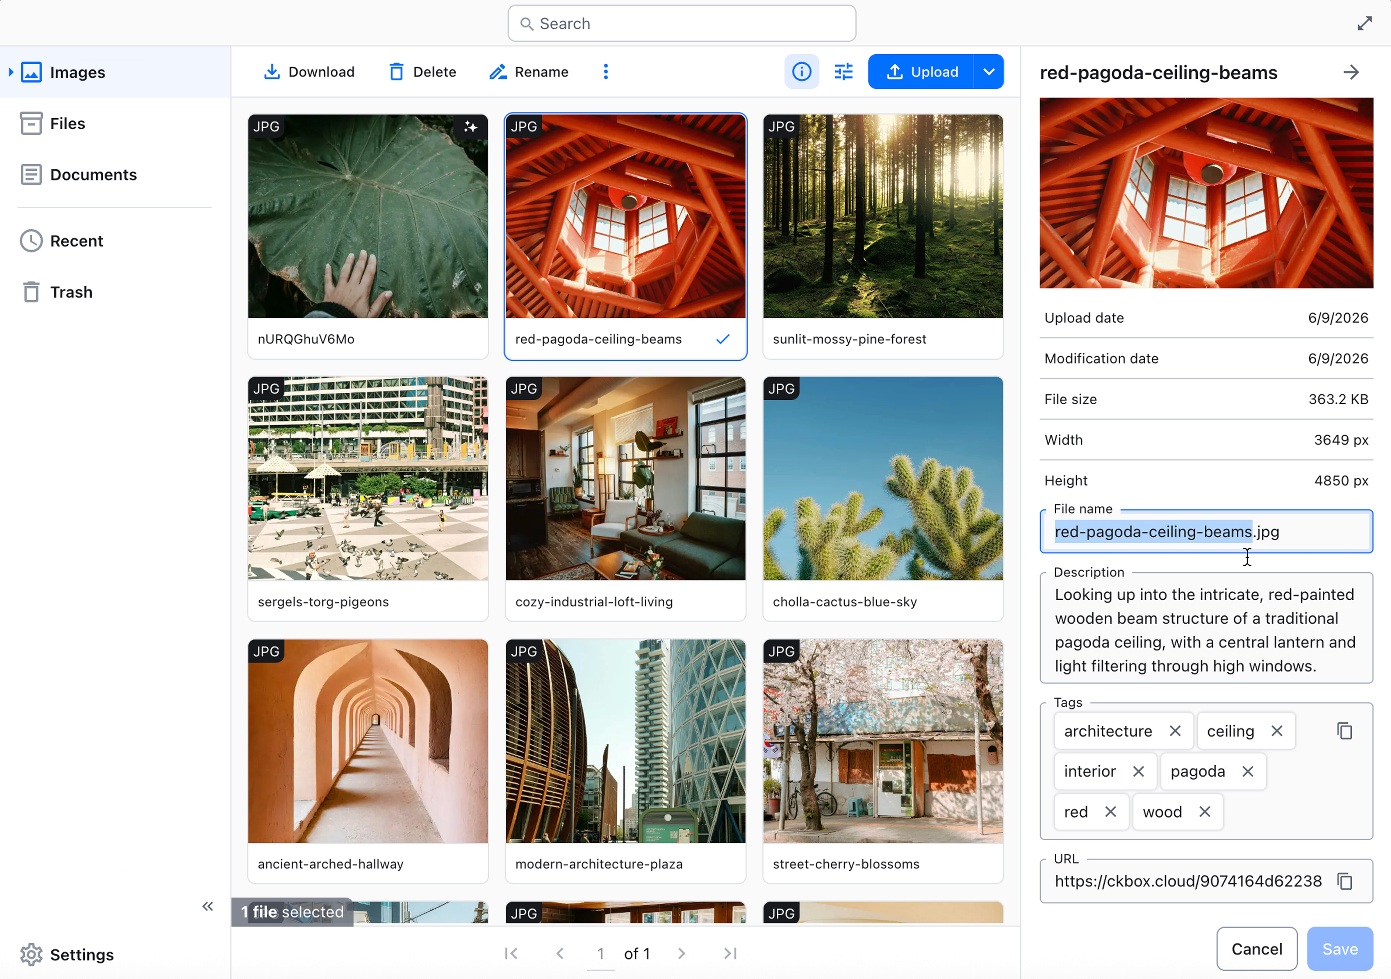Click the Modification date value 6/9/2026
This screenshot has height=979, width=1391.
(x=1338, y=359)
